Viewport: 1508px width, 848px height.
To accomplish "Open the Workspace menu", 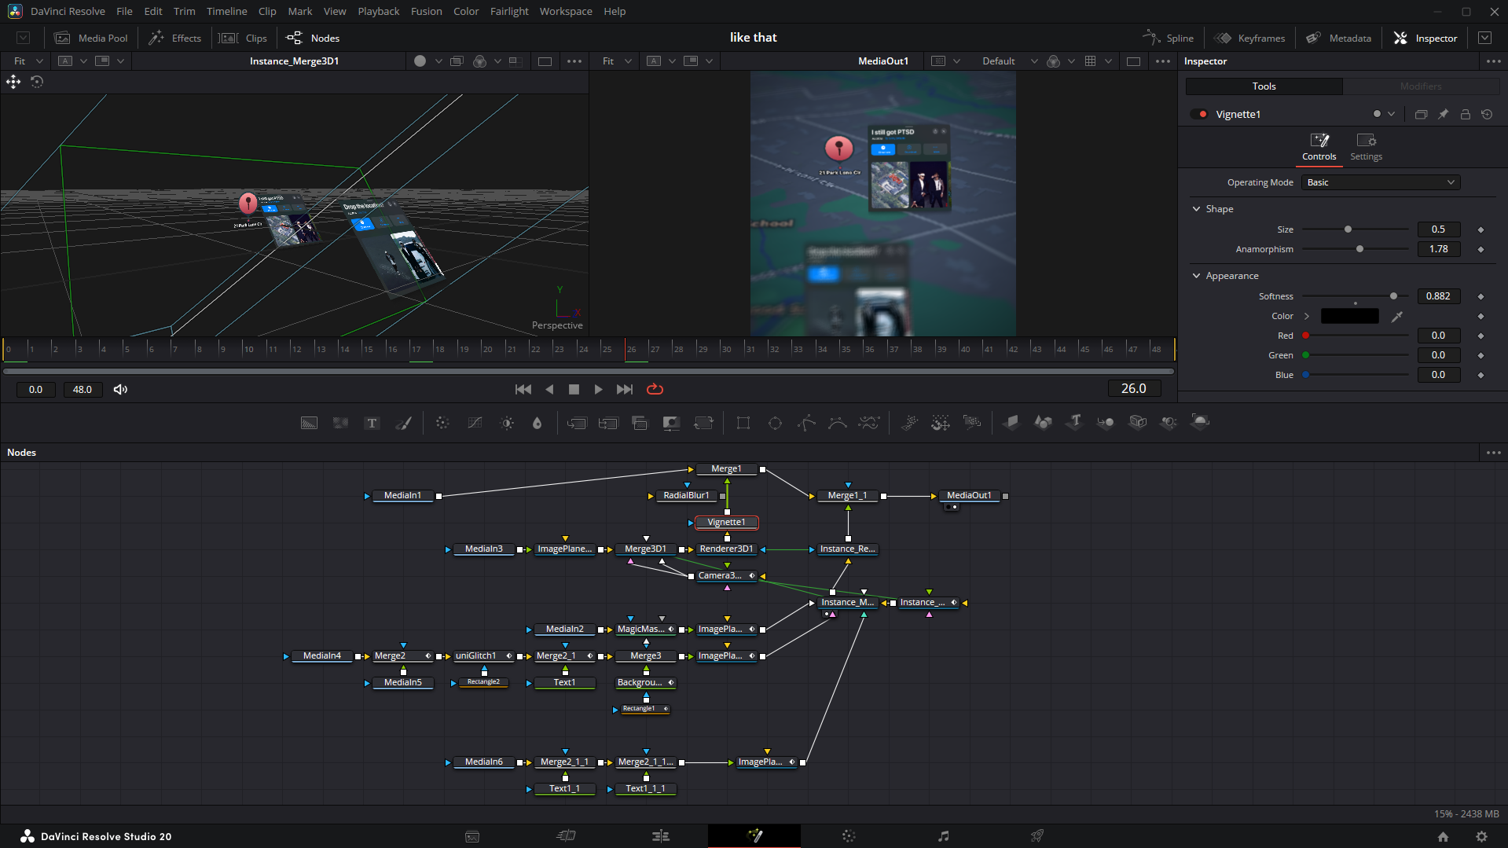I will point(566,11).
